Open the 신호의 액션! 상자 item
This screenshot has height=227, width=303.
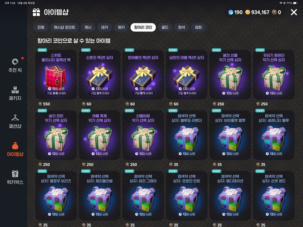tap(99, 74)
